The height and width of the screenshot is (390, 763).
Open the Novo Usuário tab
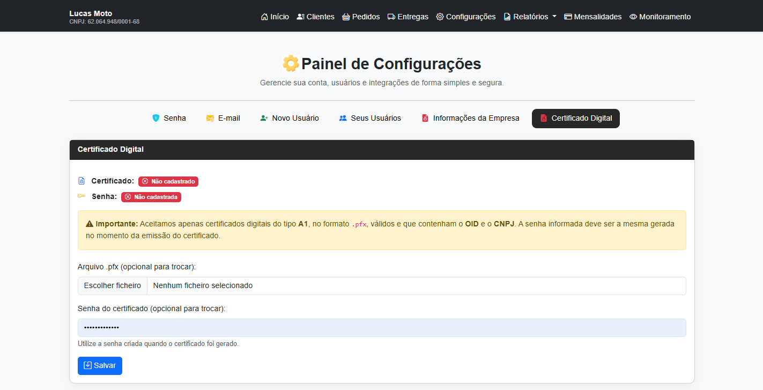pos(290,118)
